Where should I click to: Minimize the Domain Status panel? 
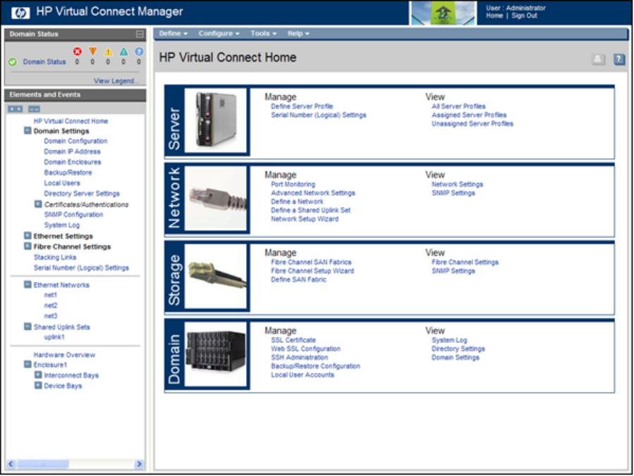click(140, 34)
